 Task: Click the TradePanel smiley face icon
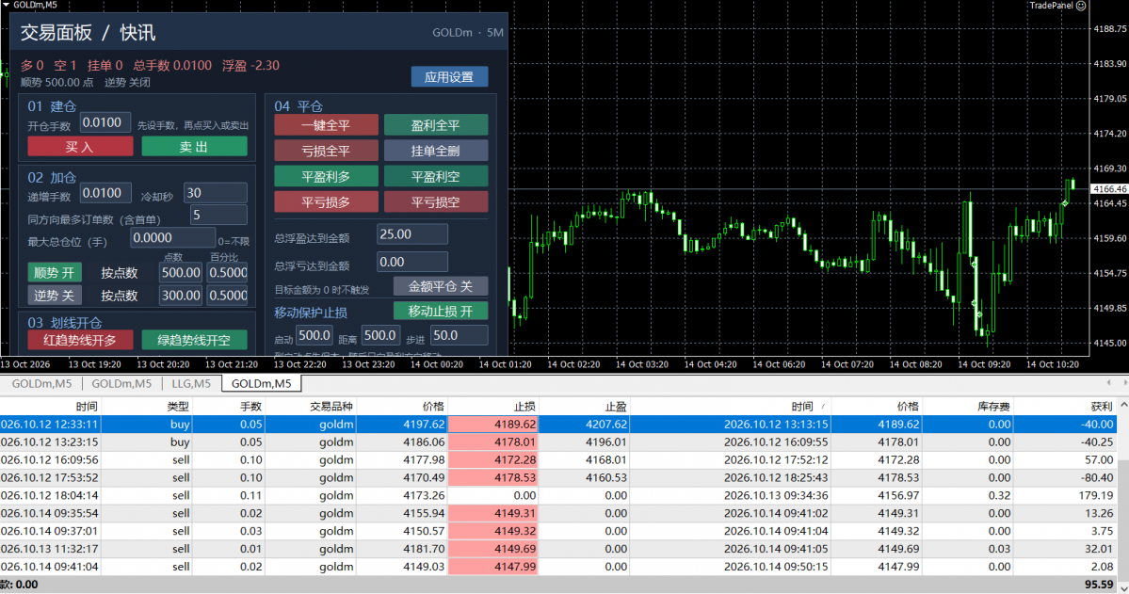[1081, 6]
